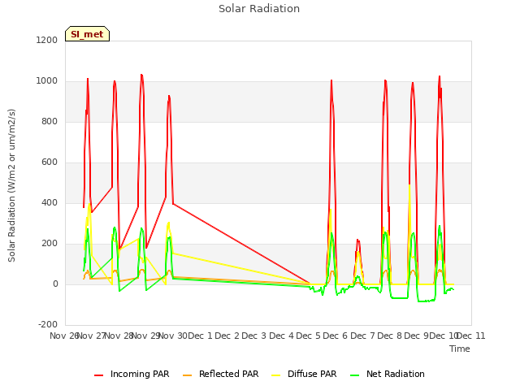The height and width of the screenshot is (390, 520).
Task: Click the Dec 7 x-axis label
Action: point(362,336)
